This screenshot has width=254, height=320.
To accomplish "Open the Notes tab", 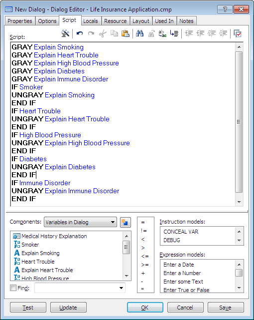I will [186, 21].
